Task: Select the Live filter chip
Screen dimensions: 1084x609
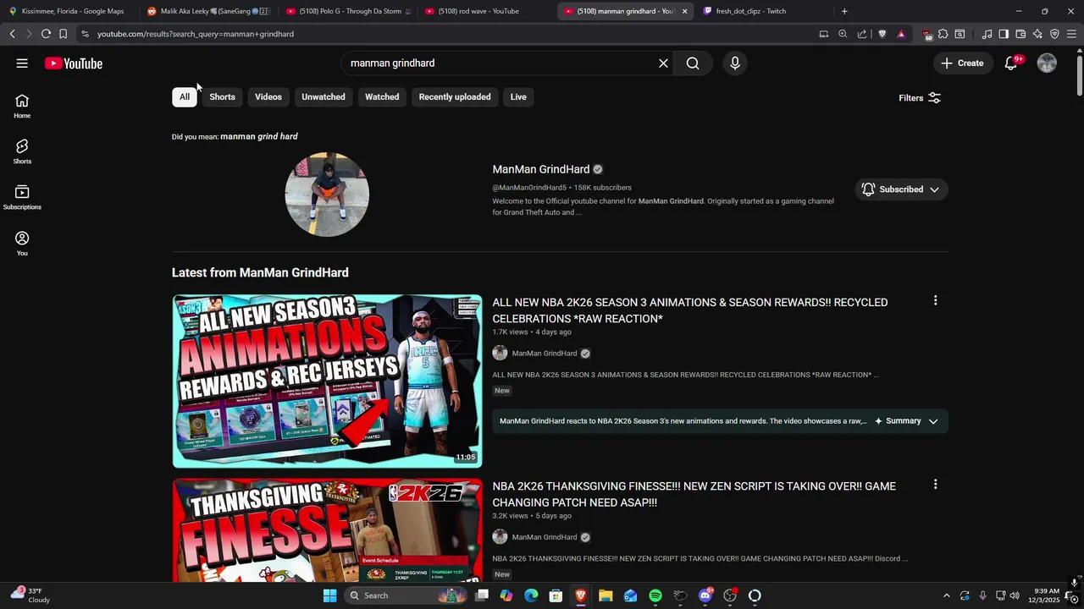Action: tap(518, 96)
